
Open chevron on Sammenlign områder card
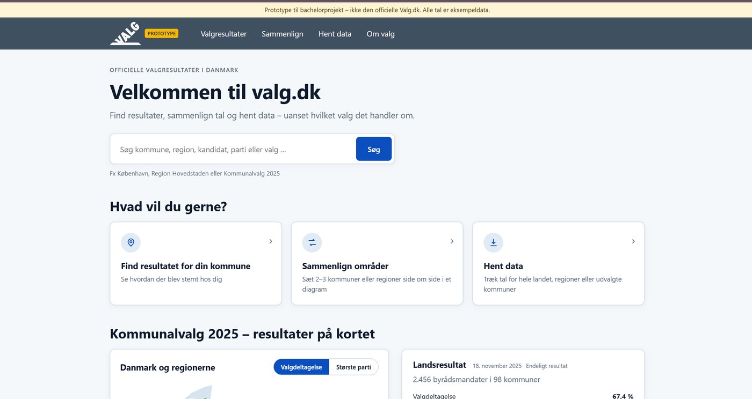[x=452, y=241]
